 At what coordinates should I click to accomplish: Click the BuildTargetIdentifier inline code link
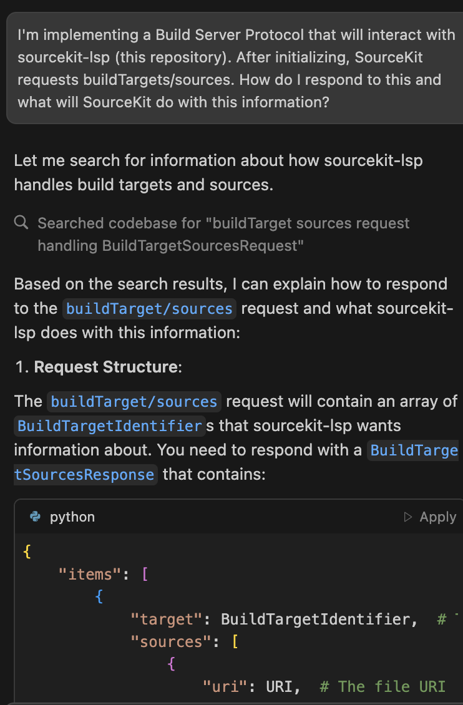110,426
